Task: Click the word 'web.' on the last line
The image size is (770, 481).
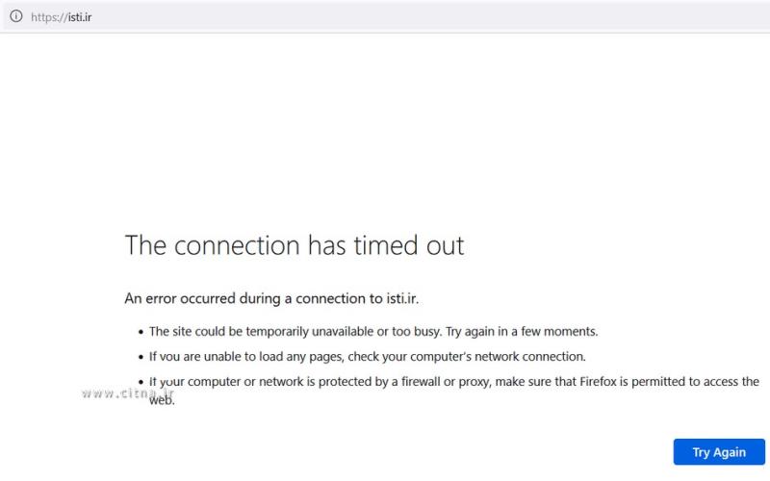Action: [x=162, y=398]
